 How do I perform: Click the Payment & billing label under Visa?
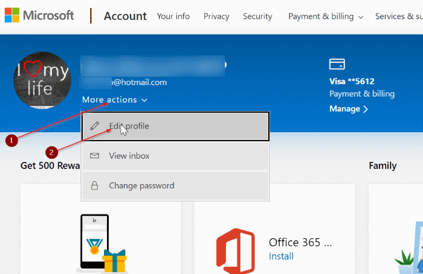[x=362, y=94]
